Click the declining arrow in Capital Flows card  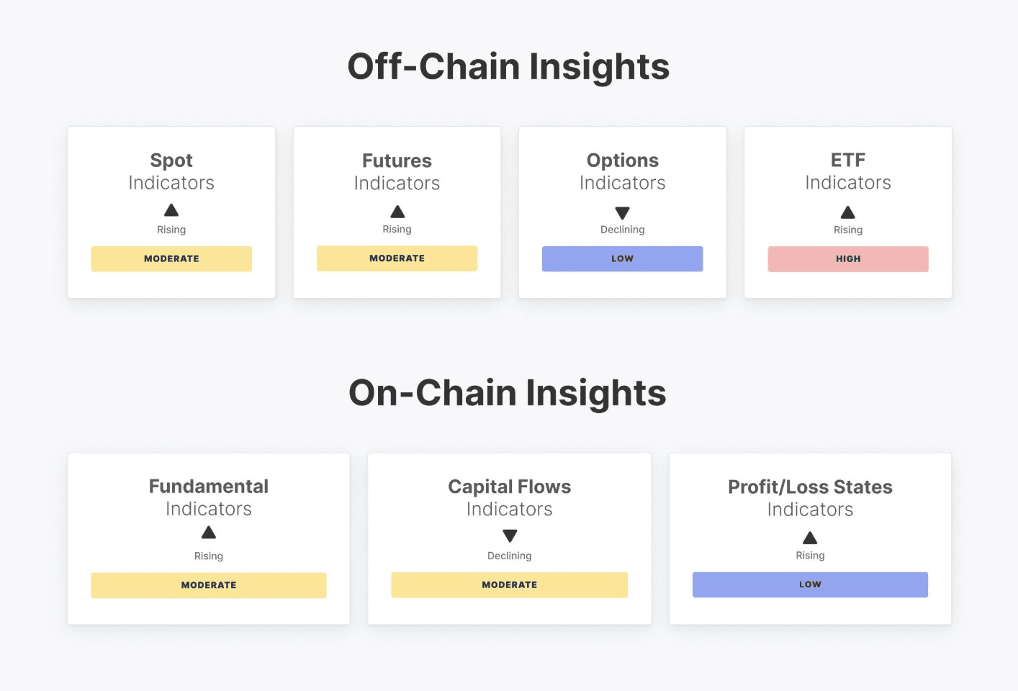[510, 536]
